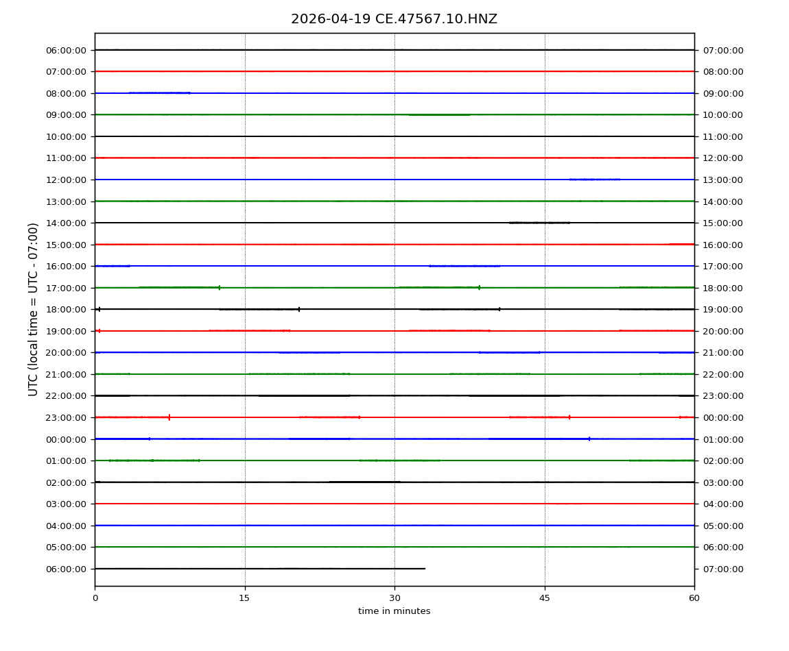This screenshot has height=651, width=789.
Task: Click the plot title CE.47567.10.HNZ
Action: 394,19
